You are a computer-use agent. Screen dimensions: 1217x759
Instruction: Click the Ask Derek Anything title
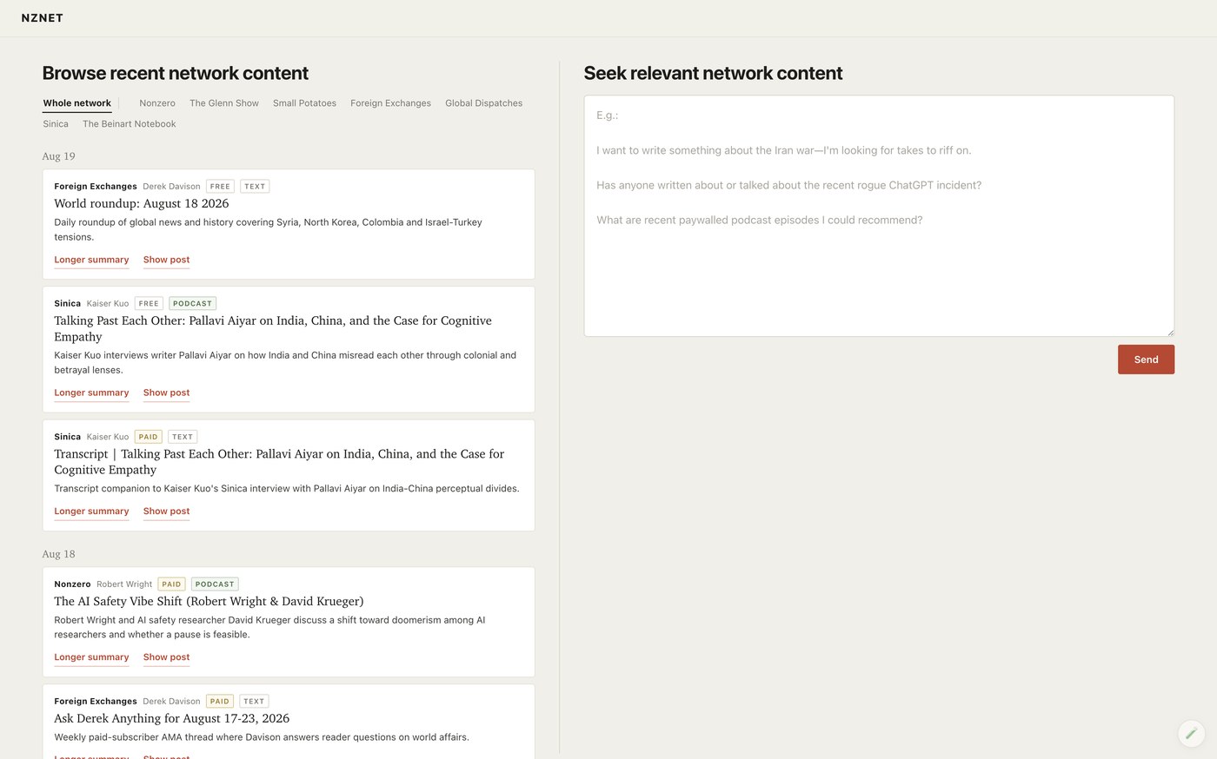[x=172, y=718]
